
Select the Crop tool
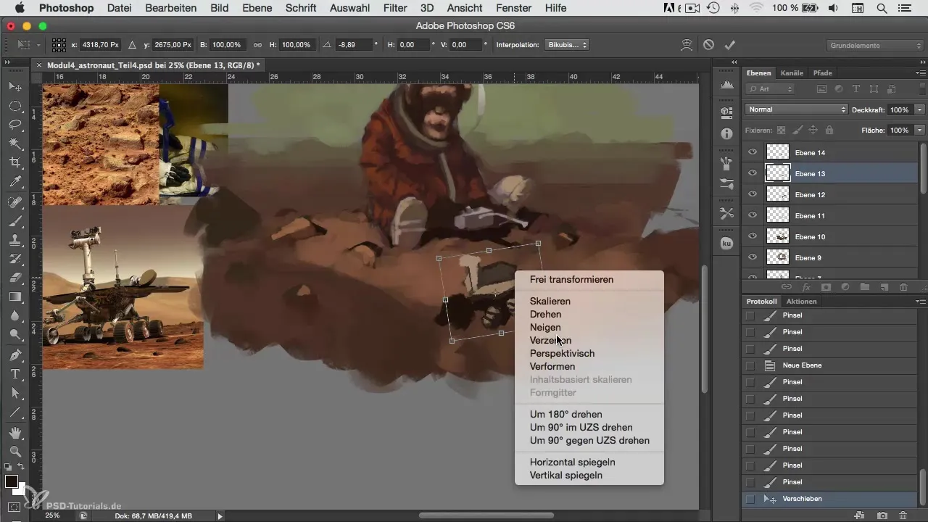coord(14,162)
